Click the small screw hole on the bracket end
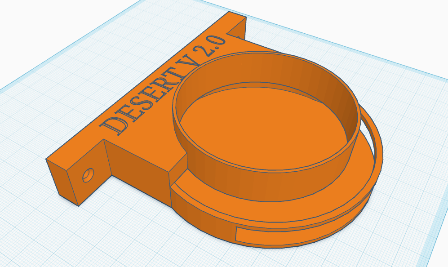The height and width of the screenshot is (267, 448). (88, 175)
